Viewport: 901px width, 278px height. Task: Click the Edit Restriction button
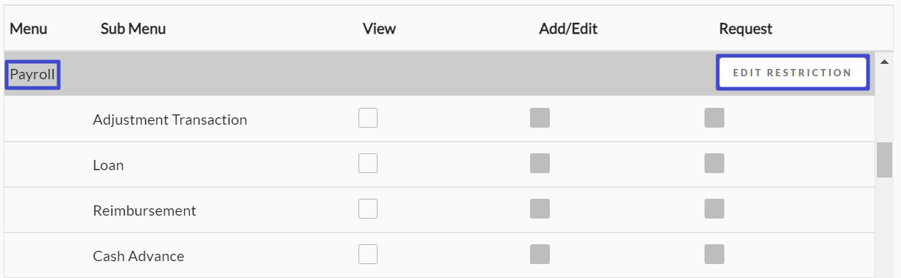pos(792,73)
